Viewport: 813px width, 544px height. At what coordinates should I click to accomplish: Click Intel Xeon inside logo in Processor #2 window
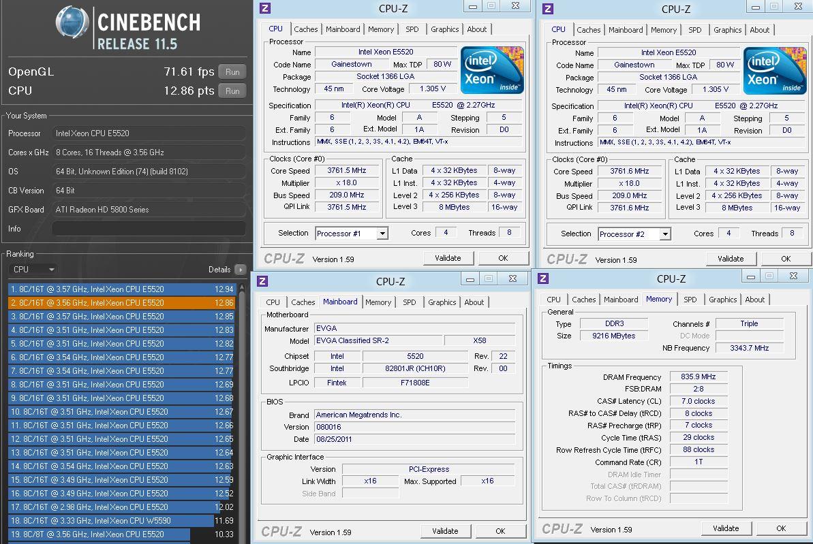click(775, 70)
